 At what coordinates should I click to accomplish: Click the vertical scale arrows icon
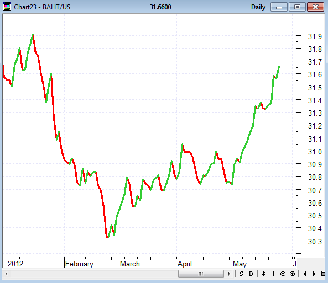[264, 274]
